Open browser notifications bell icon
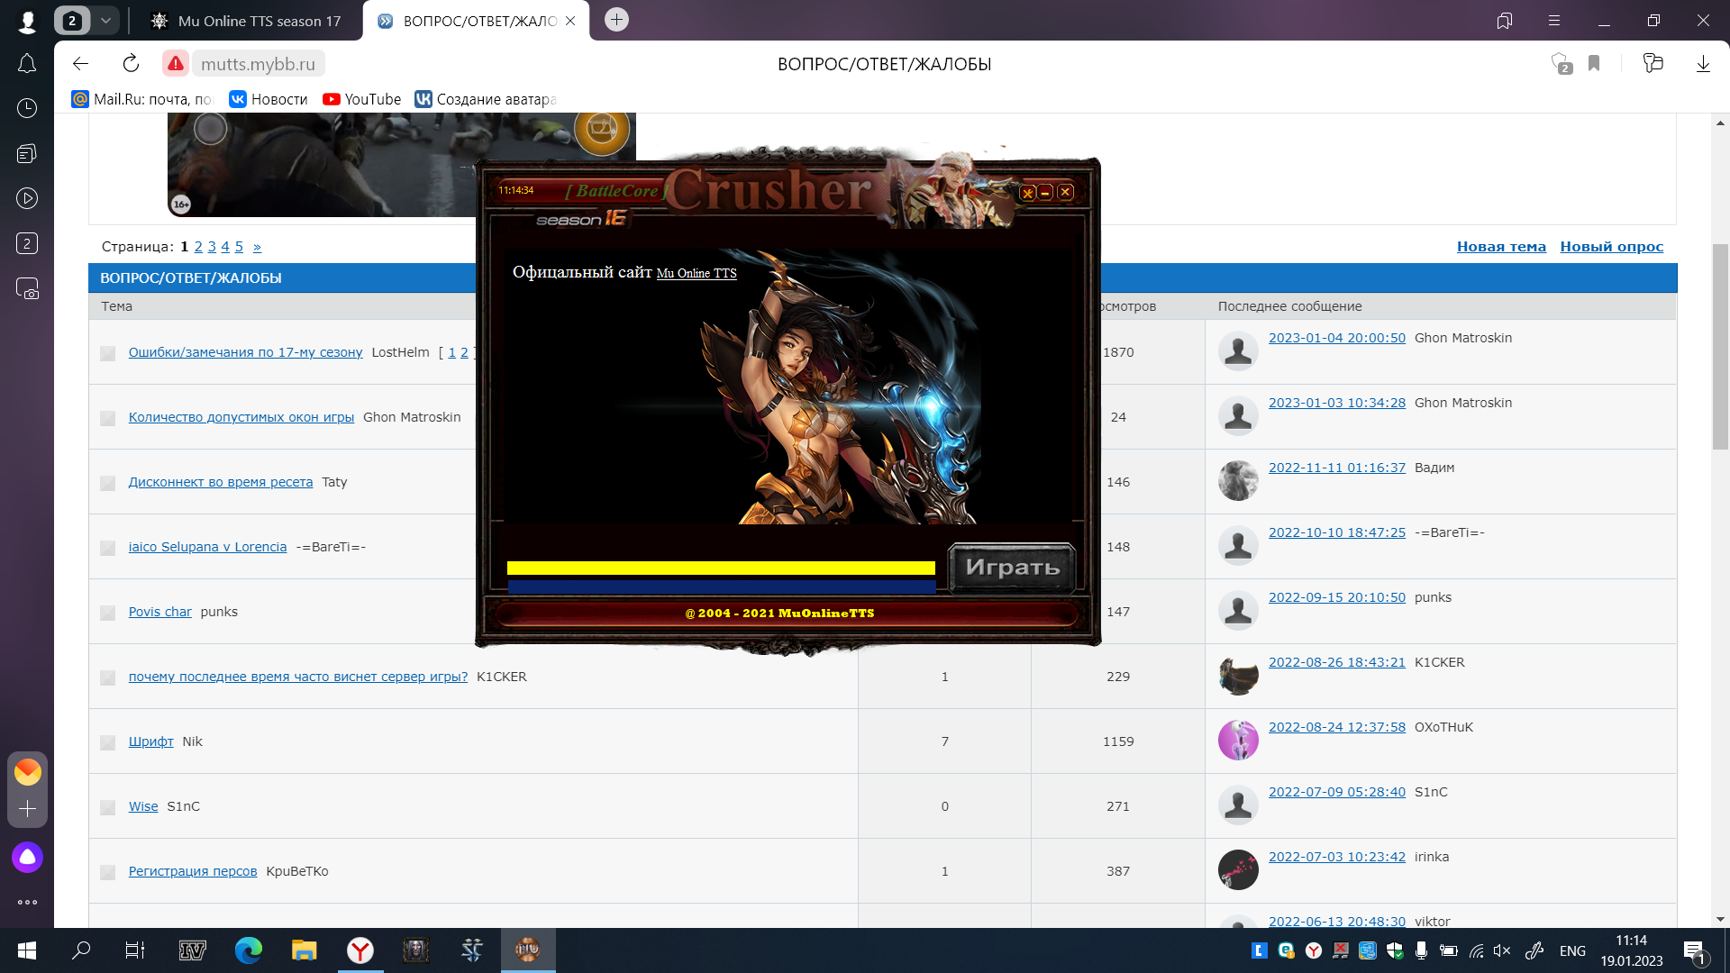The width and height of the screenshot is (1730, 973). (27, 63)
